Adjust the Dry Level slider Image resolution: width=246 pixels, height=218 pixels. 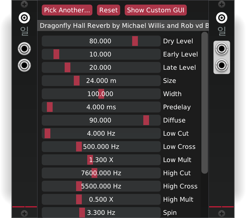[x=101, y=41]
